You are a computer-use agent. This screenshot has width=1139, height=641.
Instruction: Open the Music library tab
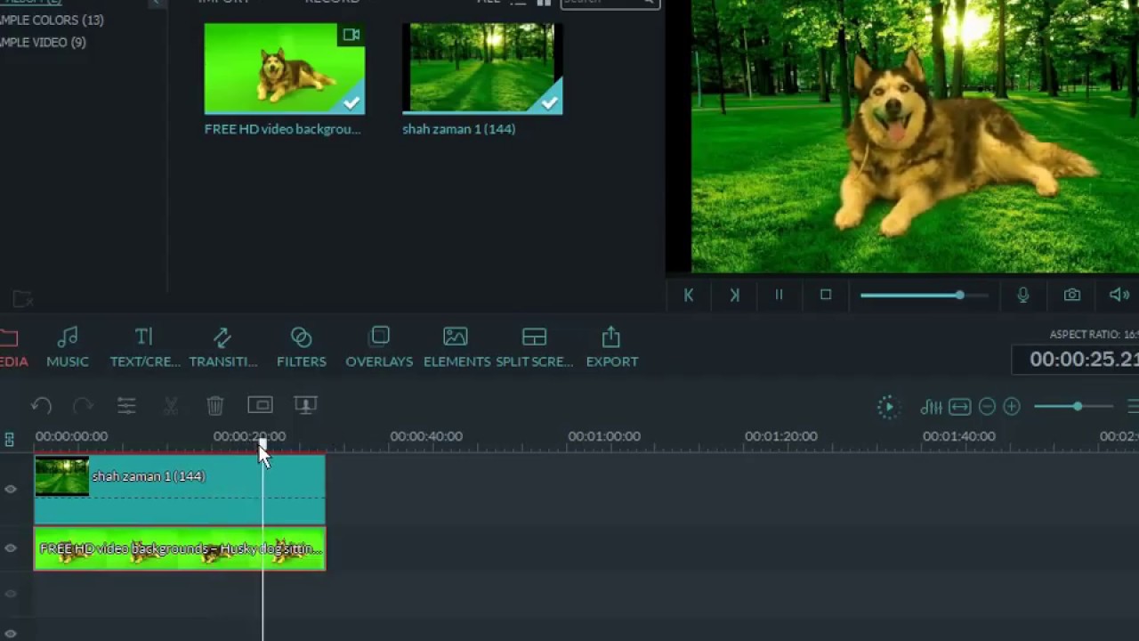point(68,347)
